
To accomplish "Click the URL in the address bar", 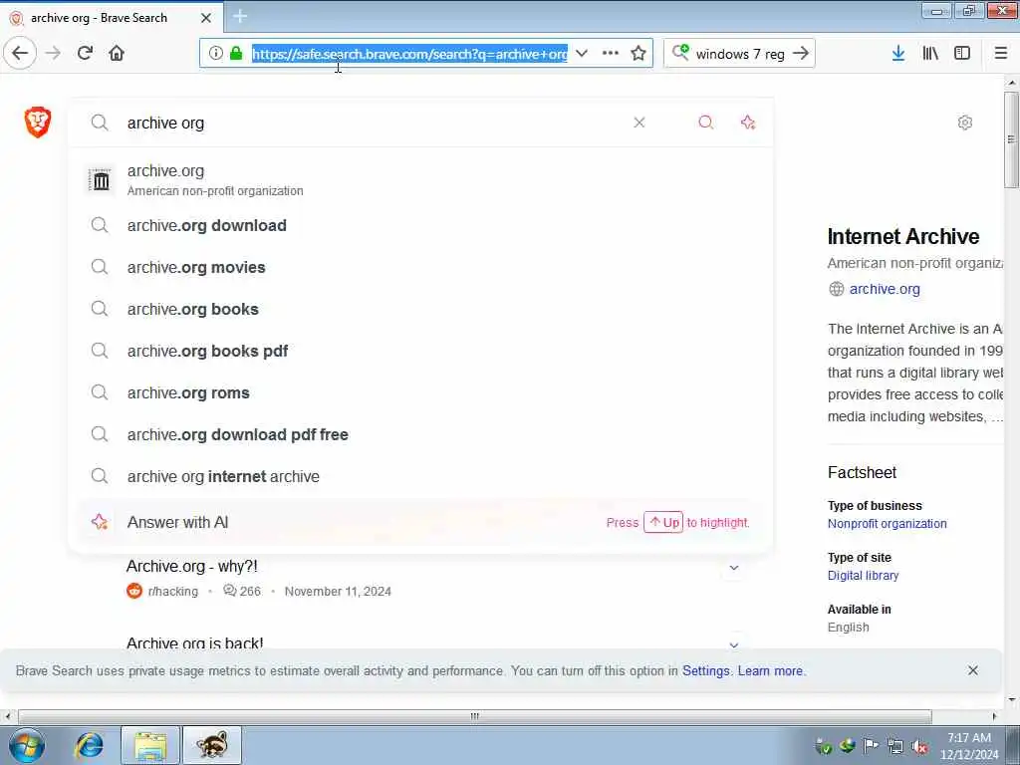I will pyautogui.click(x=409, y=54).
